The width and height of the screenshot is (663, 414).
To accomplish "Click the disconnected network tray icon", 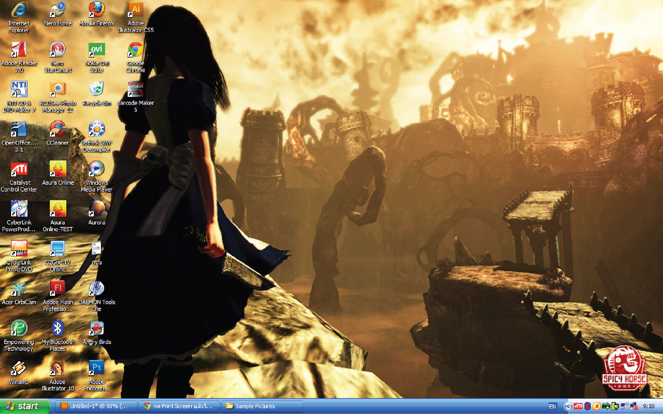I will [x=634, y=406].
